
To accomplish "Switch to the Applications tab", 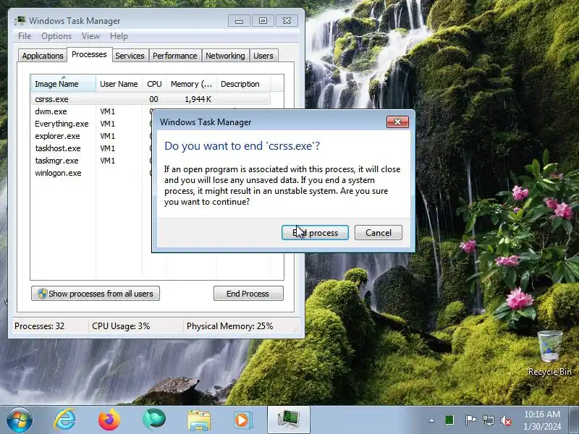I will (x=43, y=56).
